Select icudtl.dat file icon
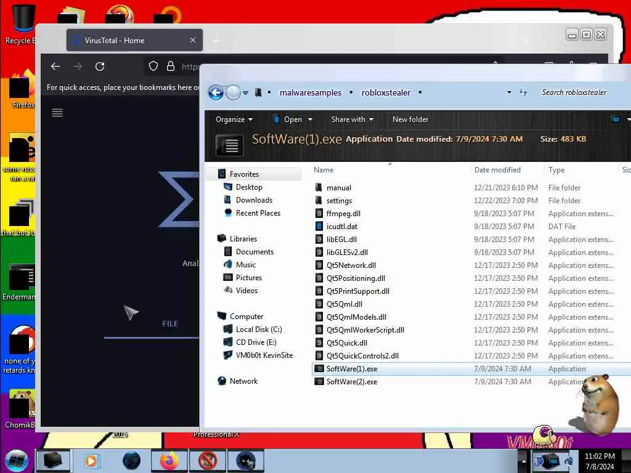 319,226
